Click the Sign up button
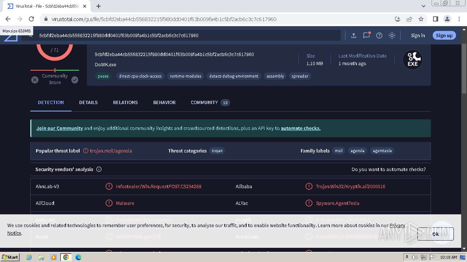This screenshot has height=262, width=467. 444,35
